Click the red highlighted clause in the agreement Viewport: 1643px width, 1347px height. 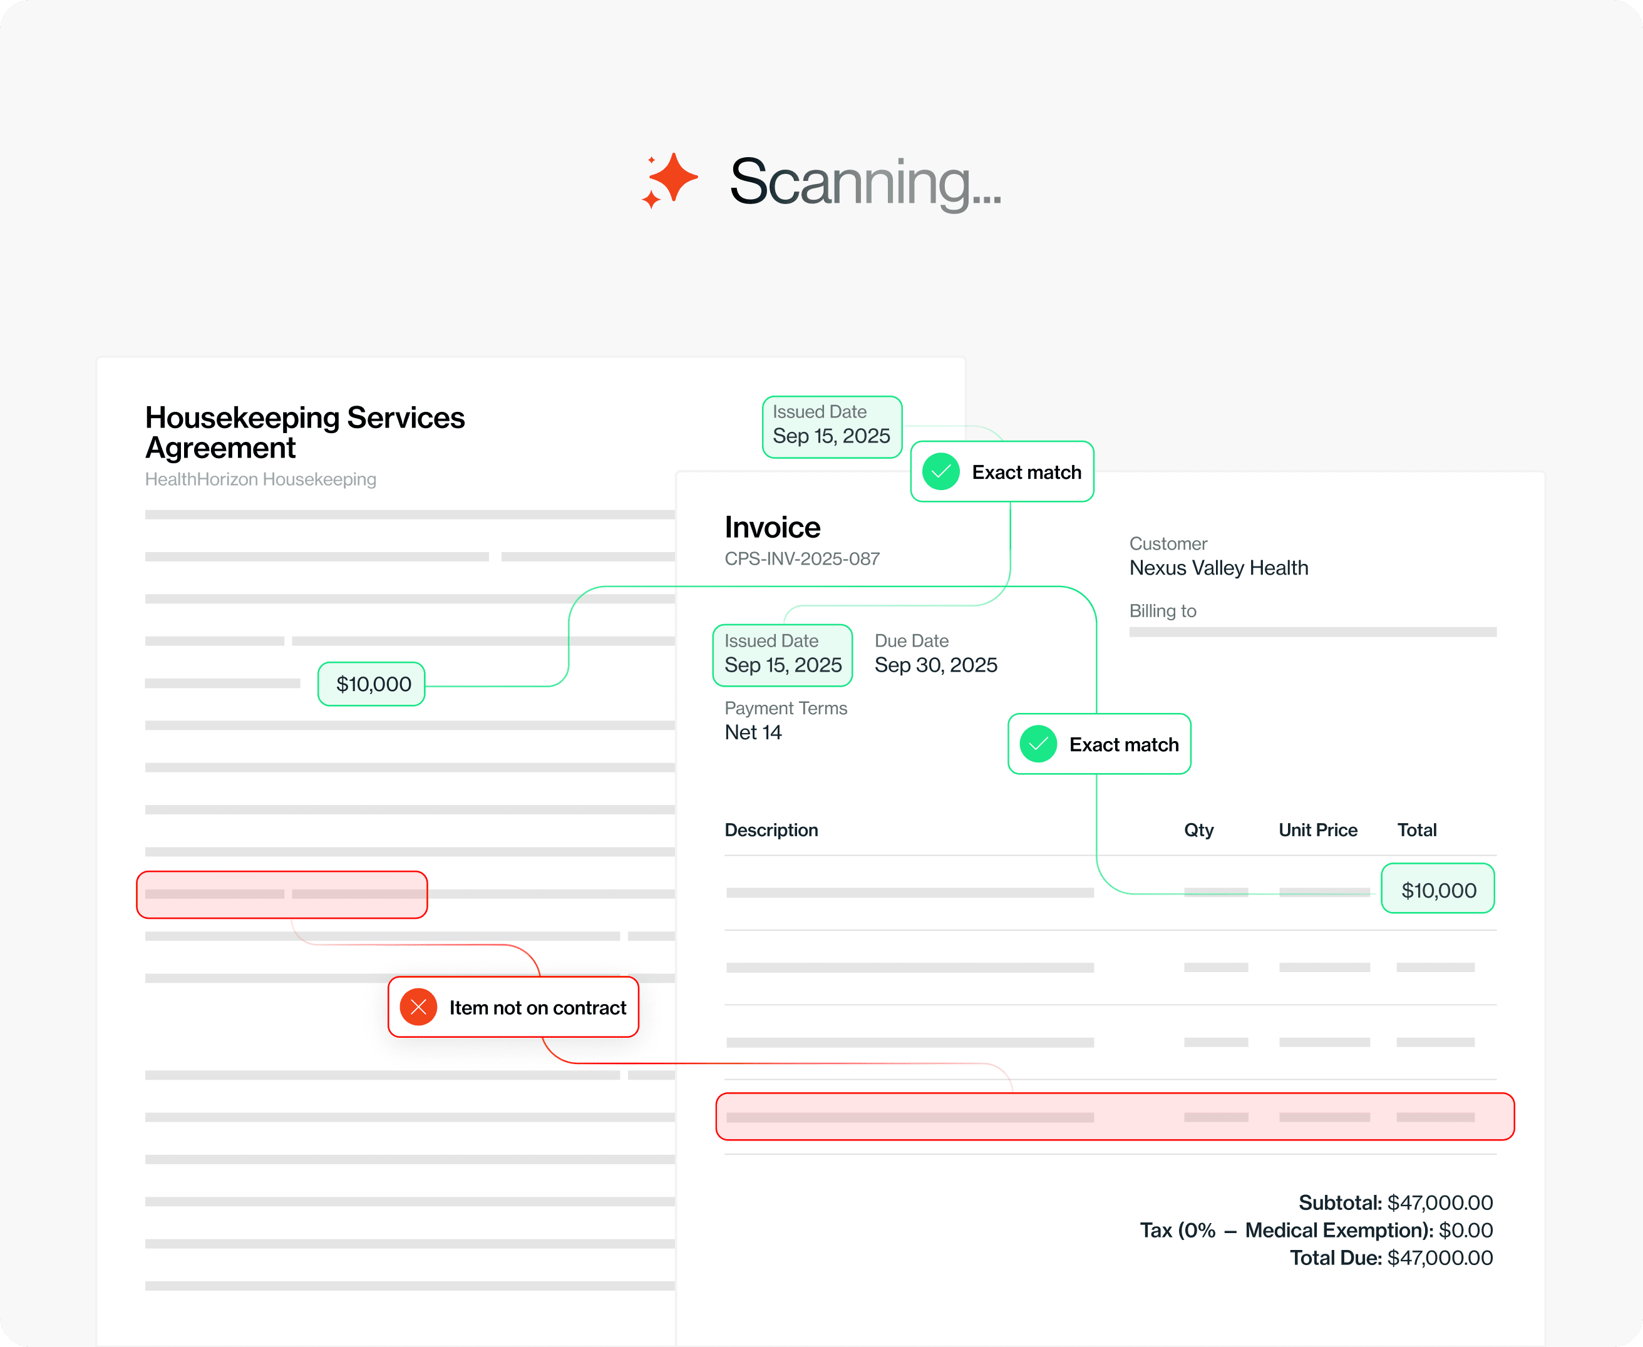pyautogui.click(x=282, y=894)
